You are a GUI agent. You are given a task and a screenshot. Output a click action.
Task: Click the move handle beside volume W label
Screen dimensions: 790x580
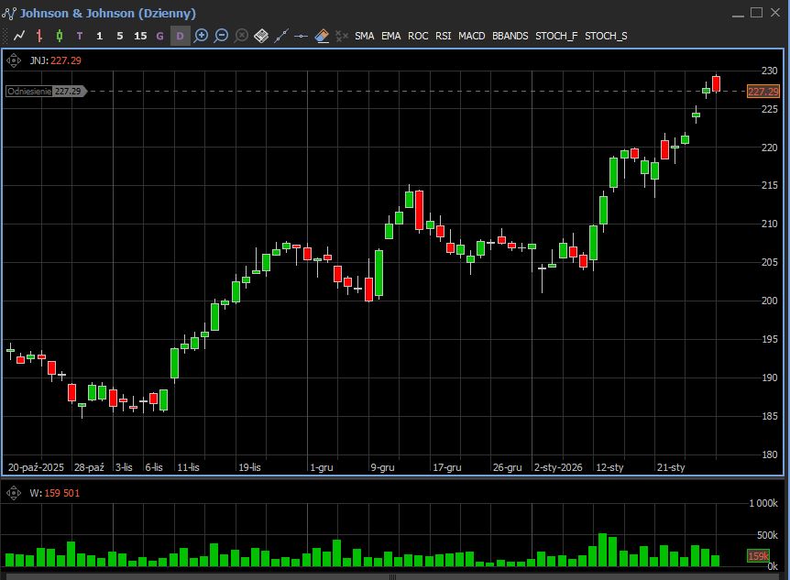[x=14, y=493]
